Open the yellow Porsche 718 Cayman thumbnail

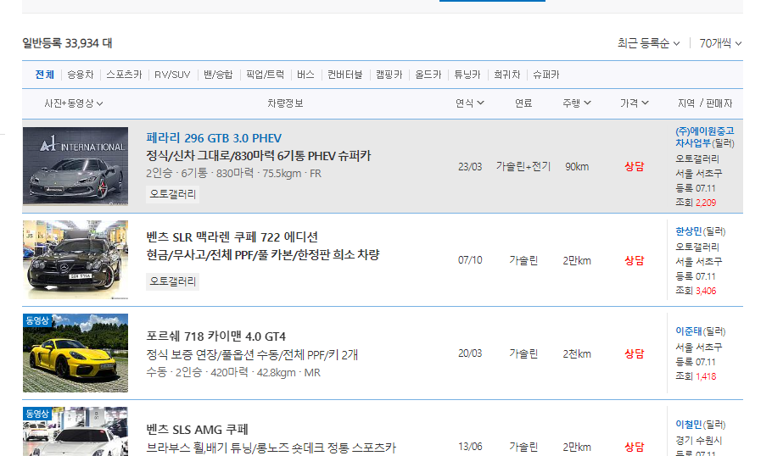(x=76, y=353)
